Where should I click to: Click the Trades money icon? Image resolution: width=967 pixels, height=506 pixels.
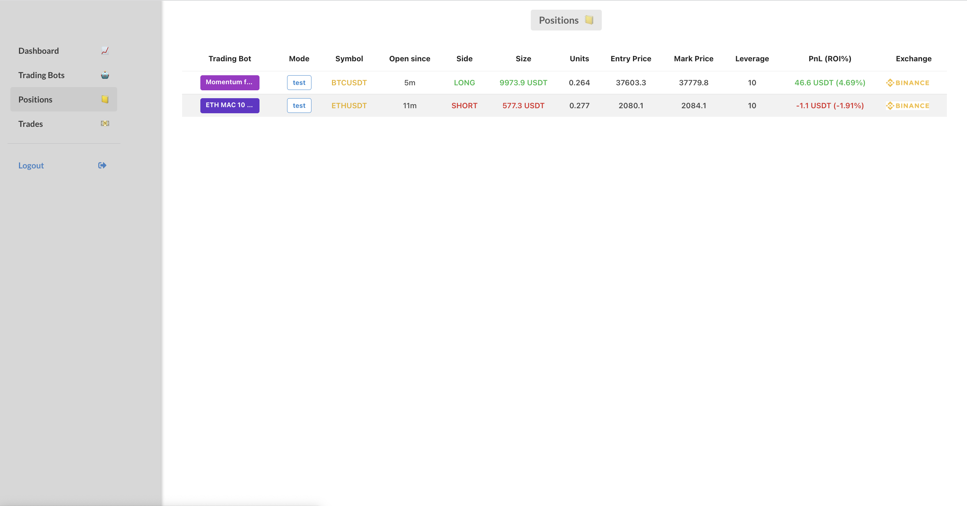click(105, 124)
